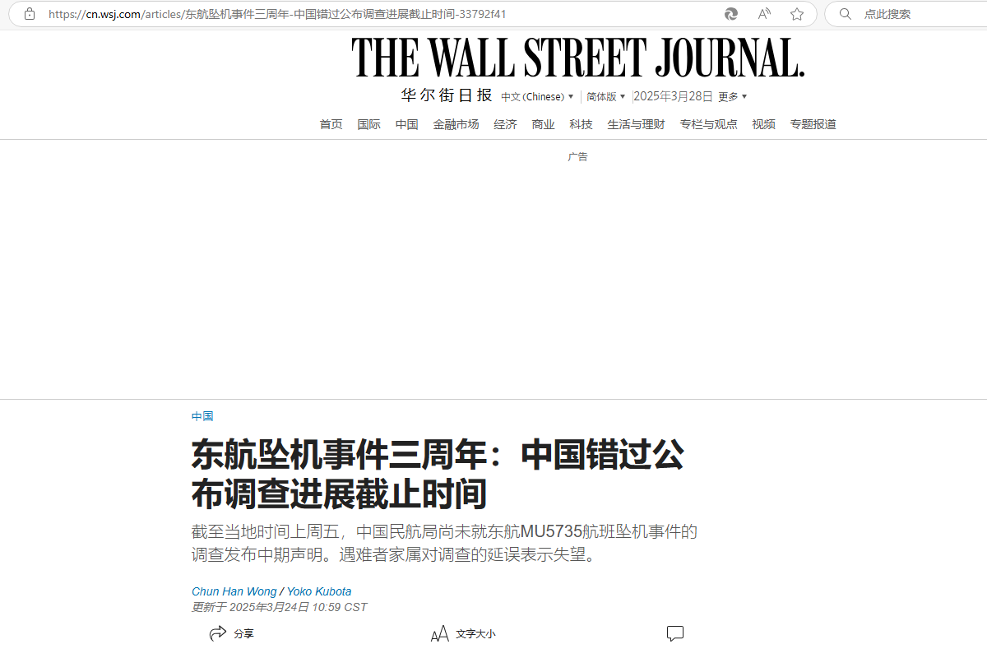The image size is (987, 658).
Task: Open comments speech bubble icon
Action: coord(675,633)
